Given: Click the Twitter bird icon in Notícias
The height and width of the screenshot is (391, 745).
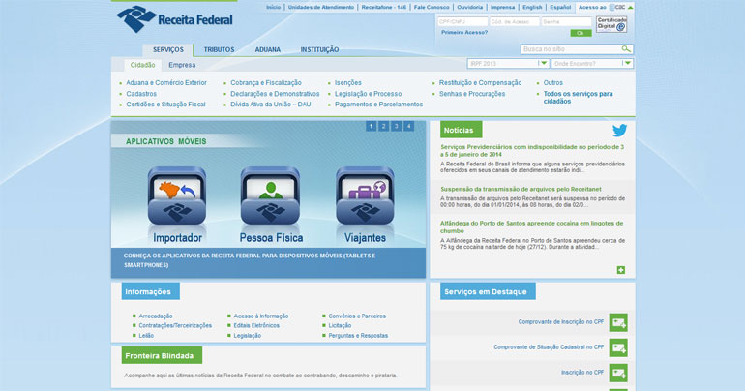Looking at the screenshot, I should coord(619,131).
